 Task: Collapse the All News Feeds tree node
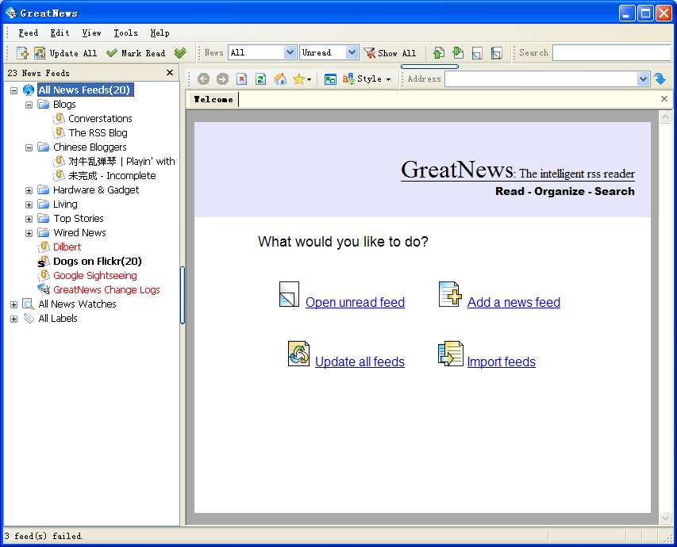13,90
